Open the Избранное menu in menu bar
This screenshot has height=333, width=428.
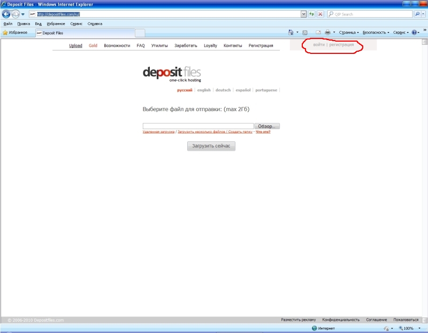pyautogui.click(x=56, y=23)
